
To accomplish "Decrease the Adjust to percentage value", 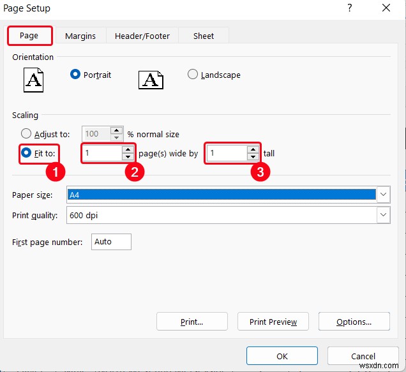I will coord(116,137).
